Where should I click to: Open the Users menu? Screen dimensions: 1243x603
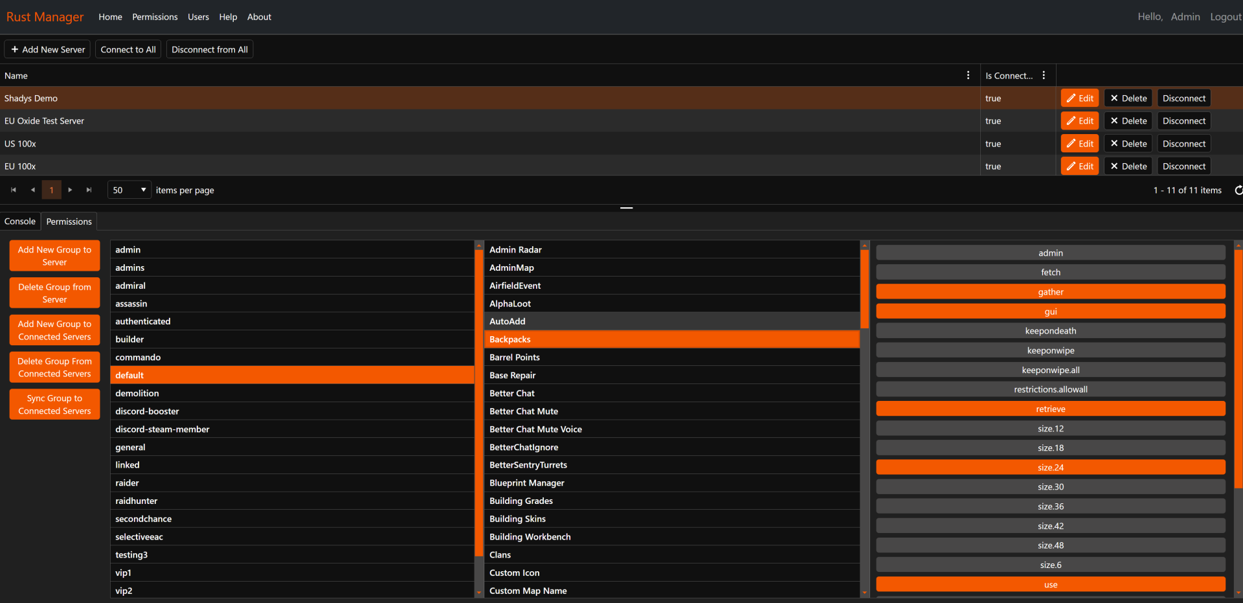pos(198,17)
